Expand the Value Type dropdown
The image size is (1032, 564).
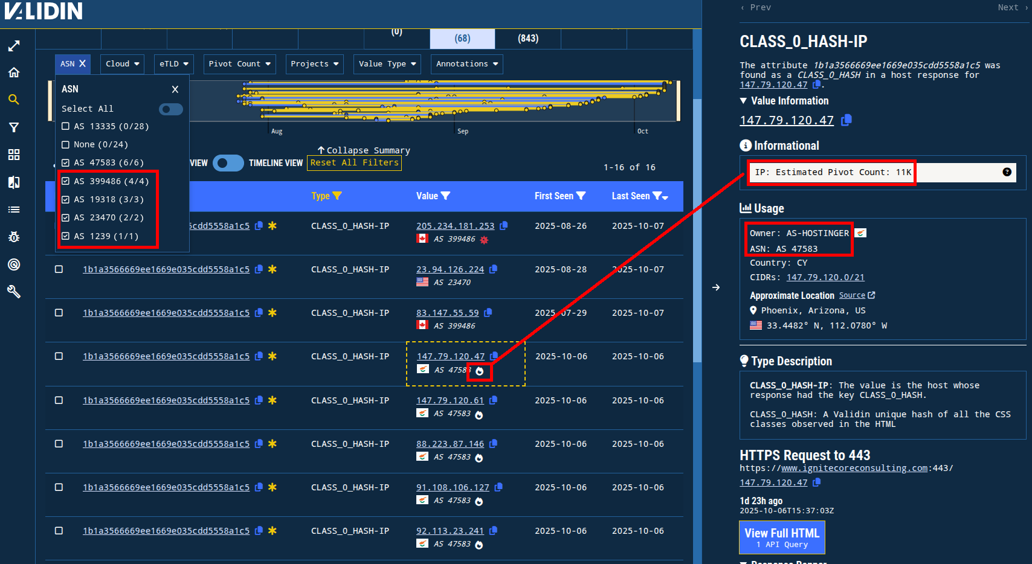[x=387, y=64]
